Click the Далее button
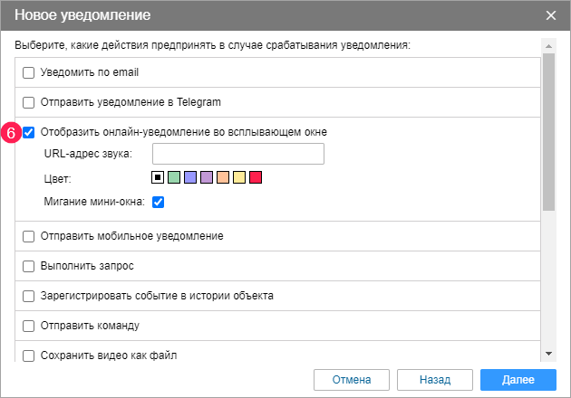571x398 pixels. [x=518, y=380]
